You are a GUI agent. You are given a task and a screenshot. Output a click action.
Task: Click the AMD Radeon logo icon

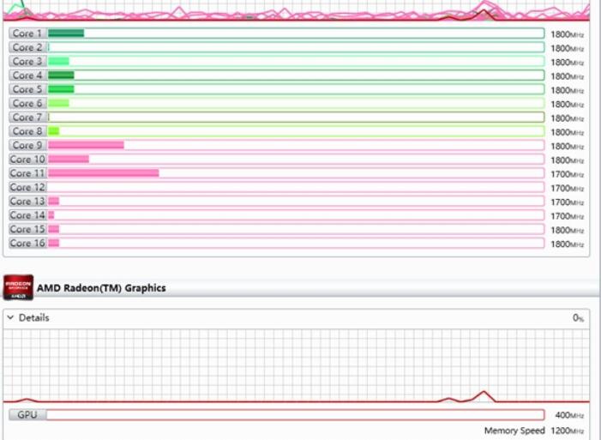pyautogui.click(x=18, y=287)
